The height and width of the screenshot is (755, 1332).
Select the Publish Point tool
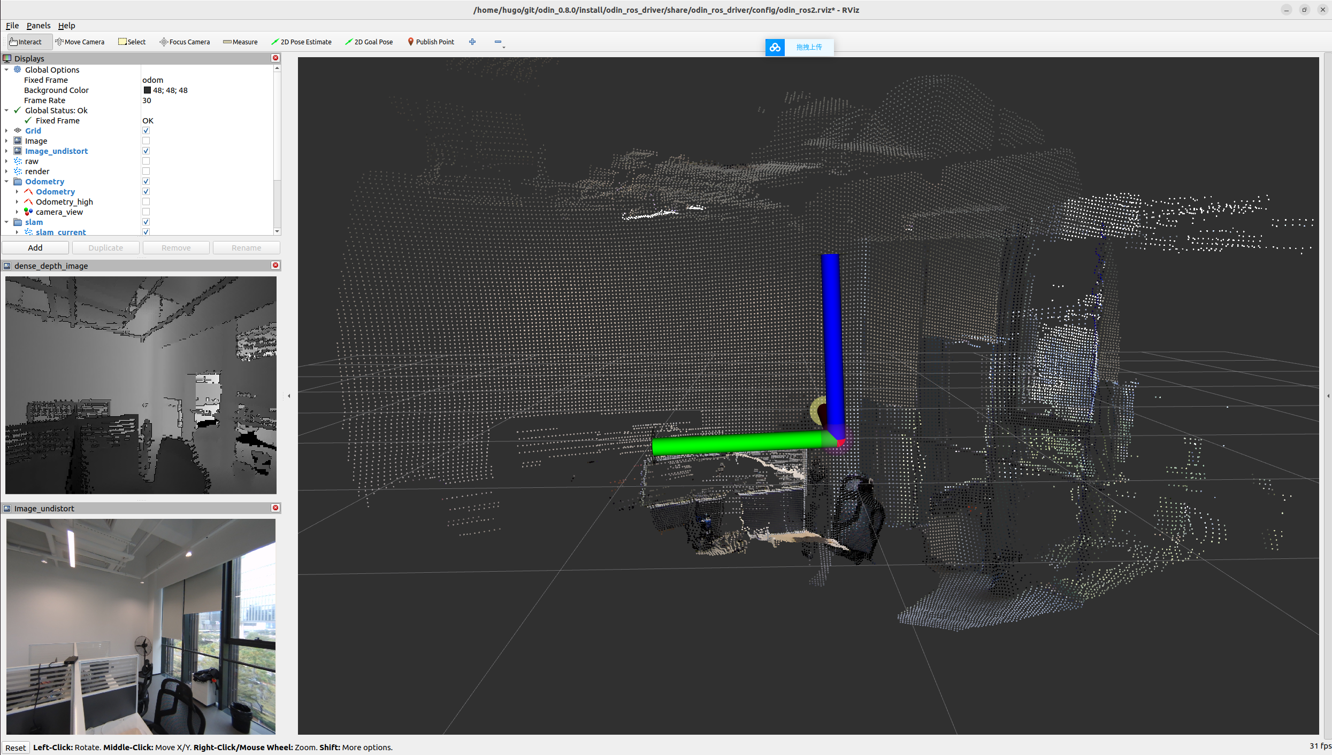[x=431, y=42]
